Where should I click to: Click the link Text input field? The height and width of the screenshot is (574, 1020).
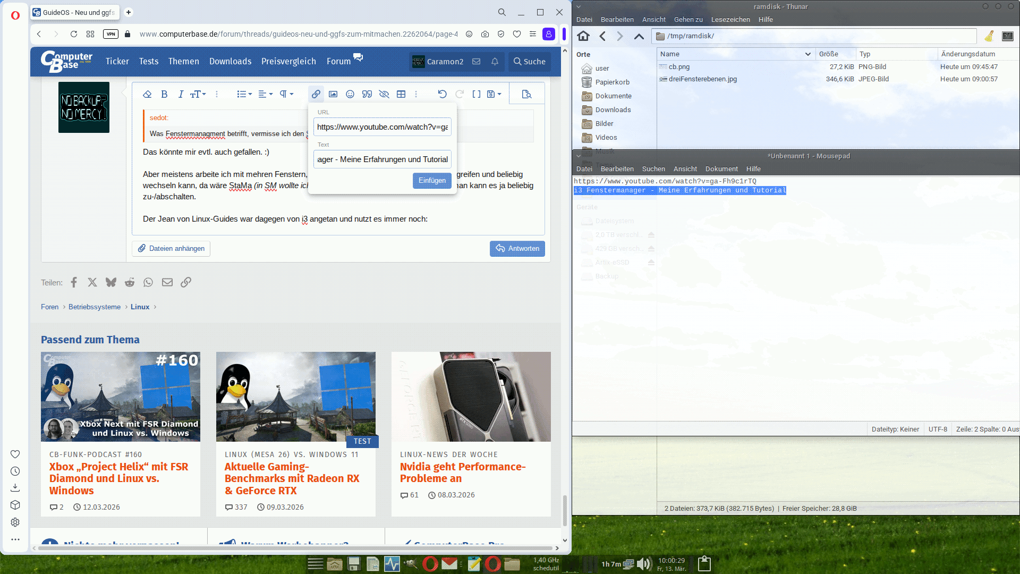coord(382,159)
